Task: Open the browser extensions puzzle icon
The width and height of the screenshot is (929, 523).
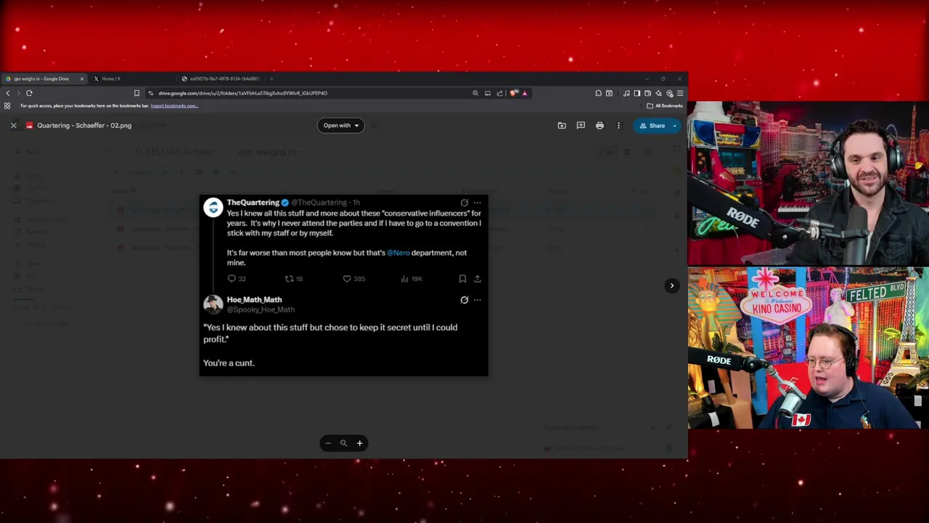Action: pos(598,93)
